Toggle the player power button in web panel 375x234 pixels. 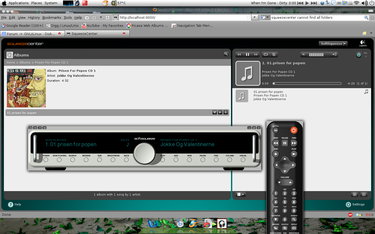tap(359, 55)
